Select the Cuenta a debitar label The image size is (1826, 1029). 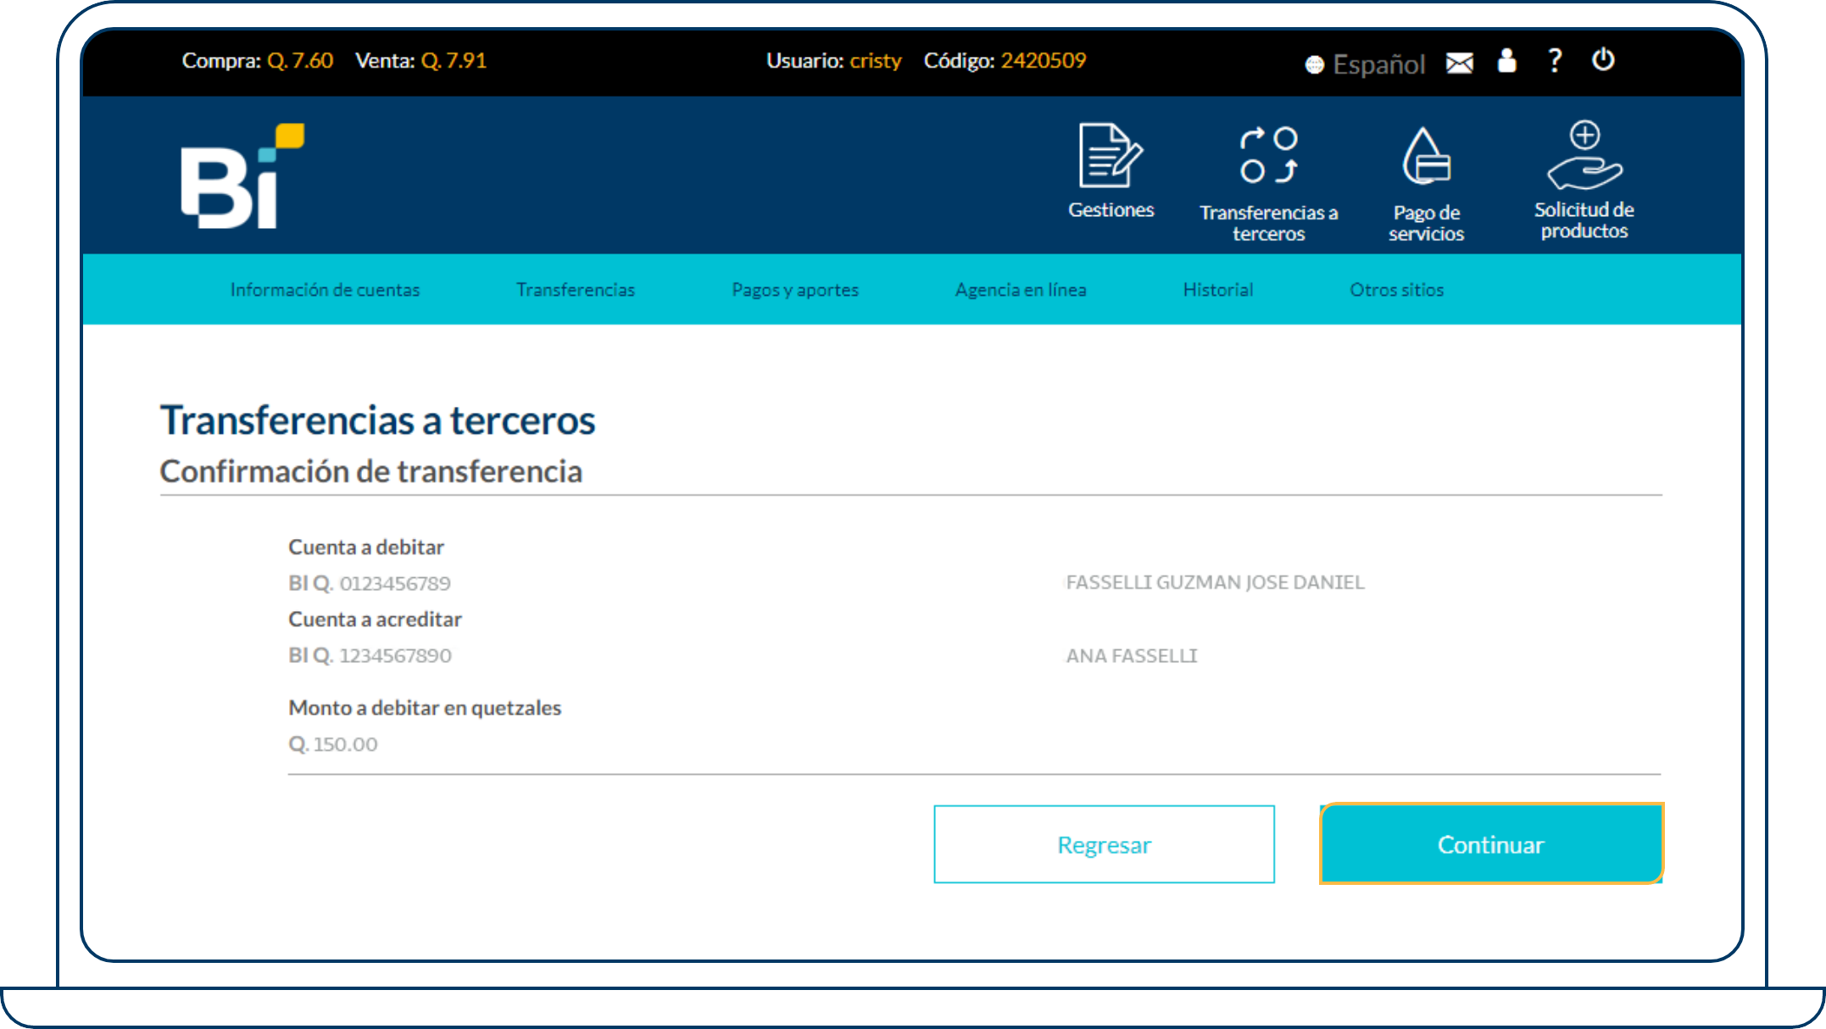point(366,547)
